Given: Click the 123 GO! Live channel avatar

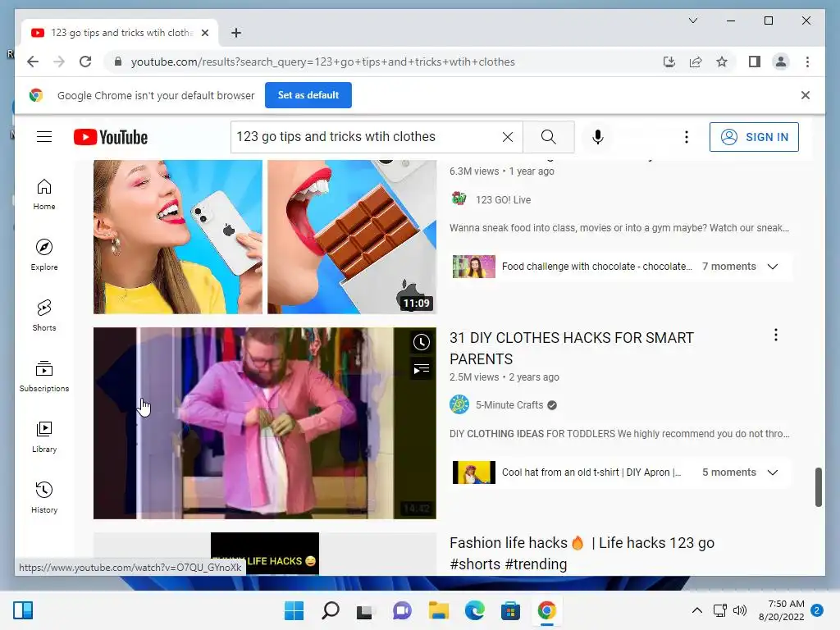Looking at the screenshot, I should tap(459, 199).
